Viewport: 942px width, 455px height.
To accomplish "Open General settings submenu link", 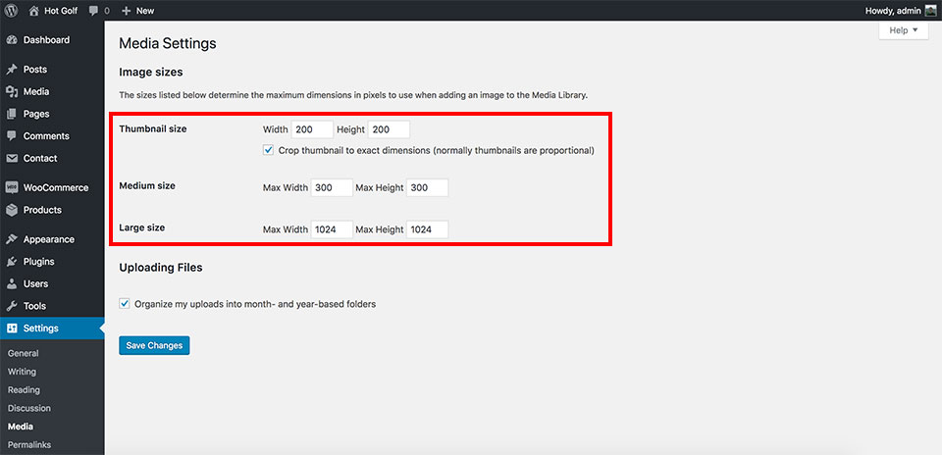I will [23, 354].
